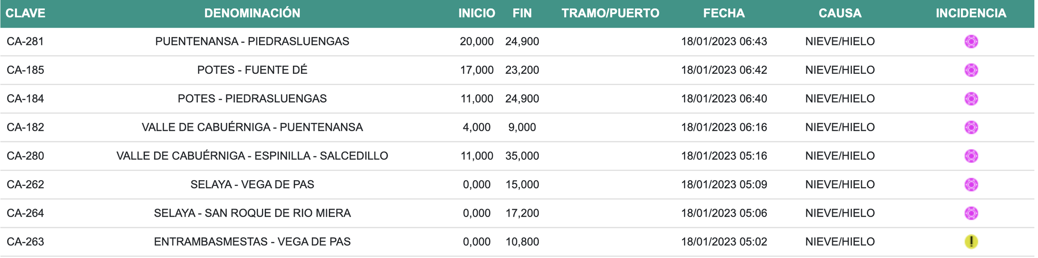Click the TRAMO/PUERTO column header

(610, 13)
